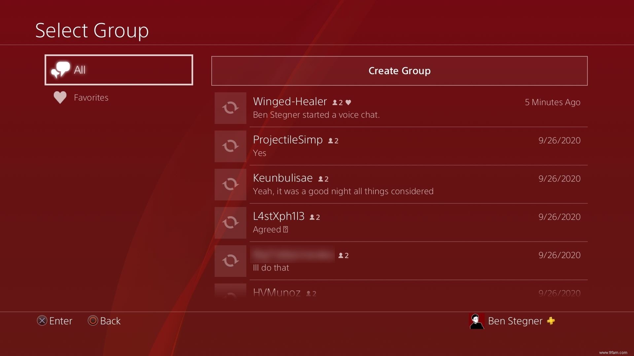Click the sync icon for the blurred chat
The height and width of the screenshot is (356, 634).
pyautogui.click(x=230, y=261)
